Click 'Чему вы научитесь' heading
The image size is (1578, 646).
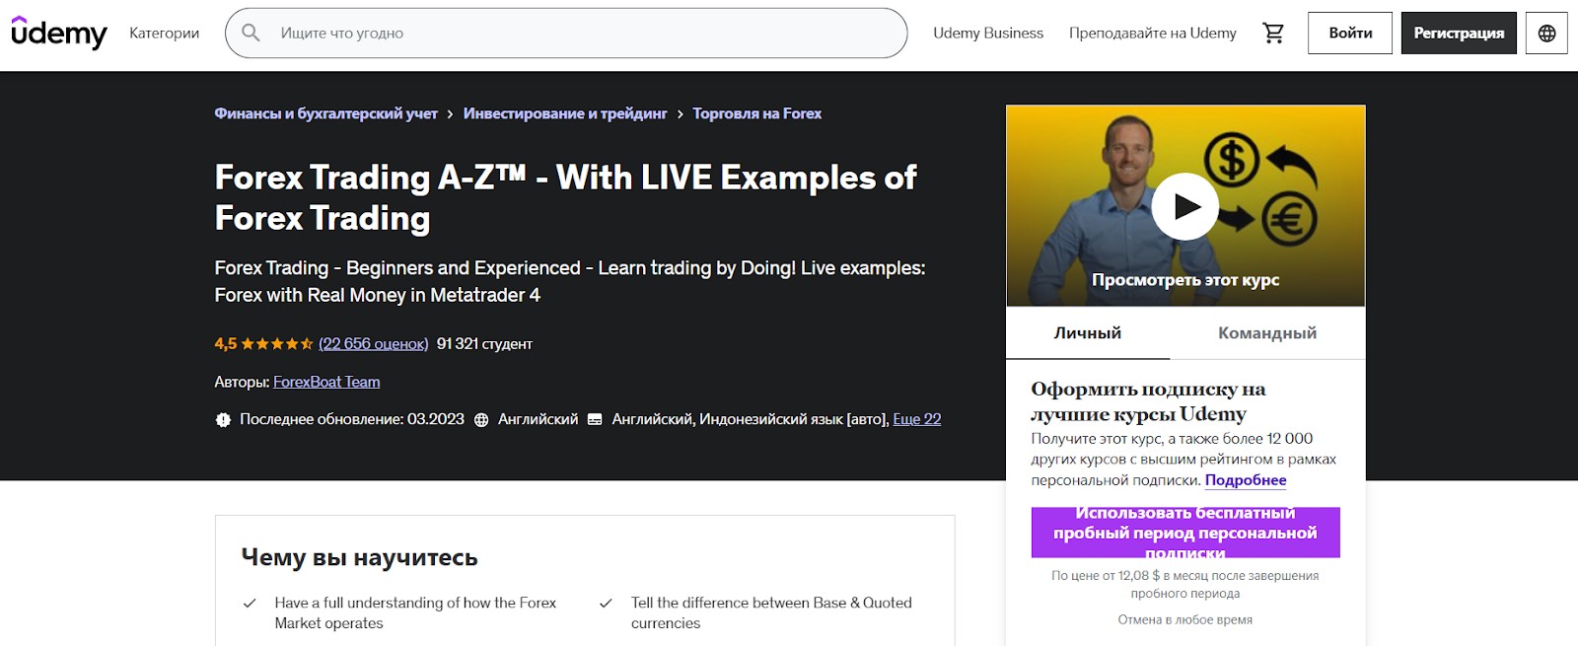(359, 557)
